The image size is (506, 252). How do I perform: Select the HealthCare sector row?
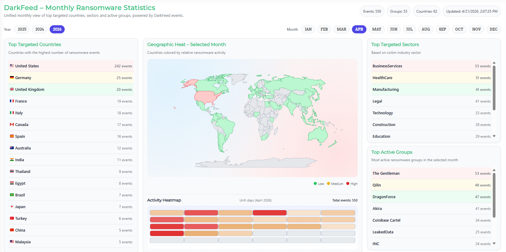click(x=431, y=78)
